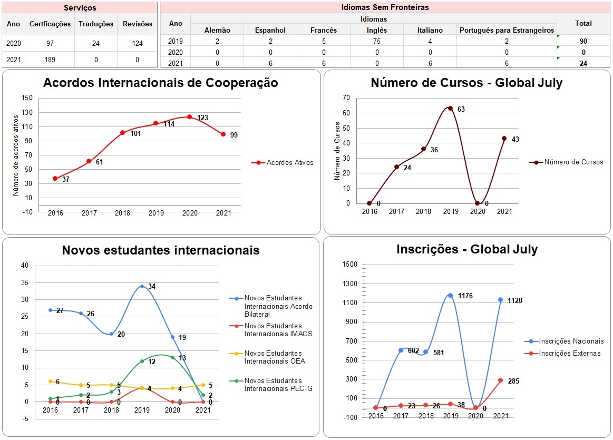Select the Acordos Ativos legend marker
This screenshot has width=613, height=440.
click(x=258, y=163)
